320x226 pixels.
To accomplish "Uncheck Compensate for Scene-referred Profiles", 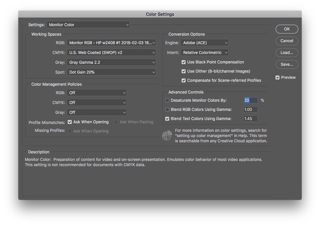I will click(184, 80).
